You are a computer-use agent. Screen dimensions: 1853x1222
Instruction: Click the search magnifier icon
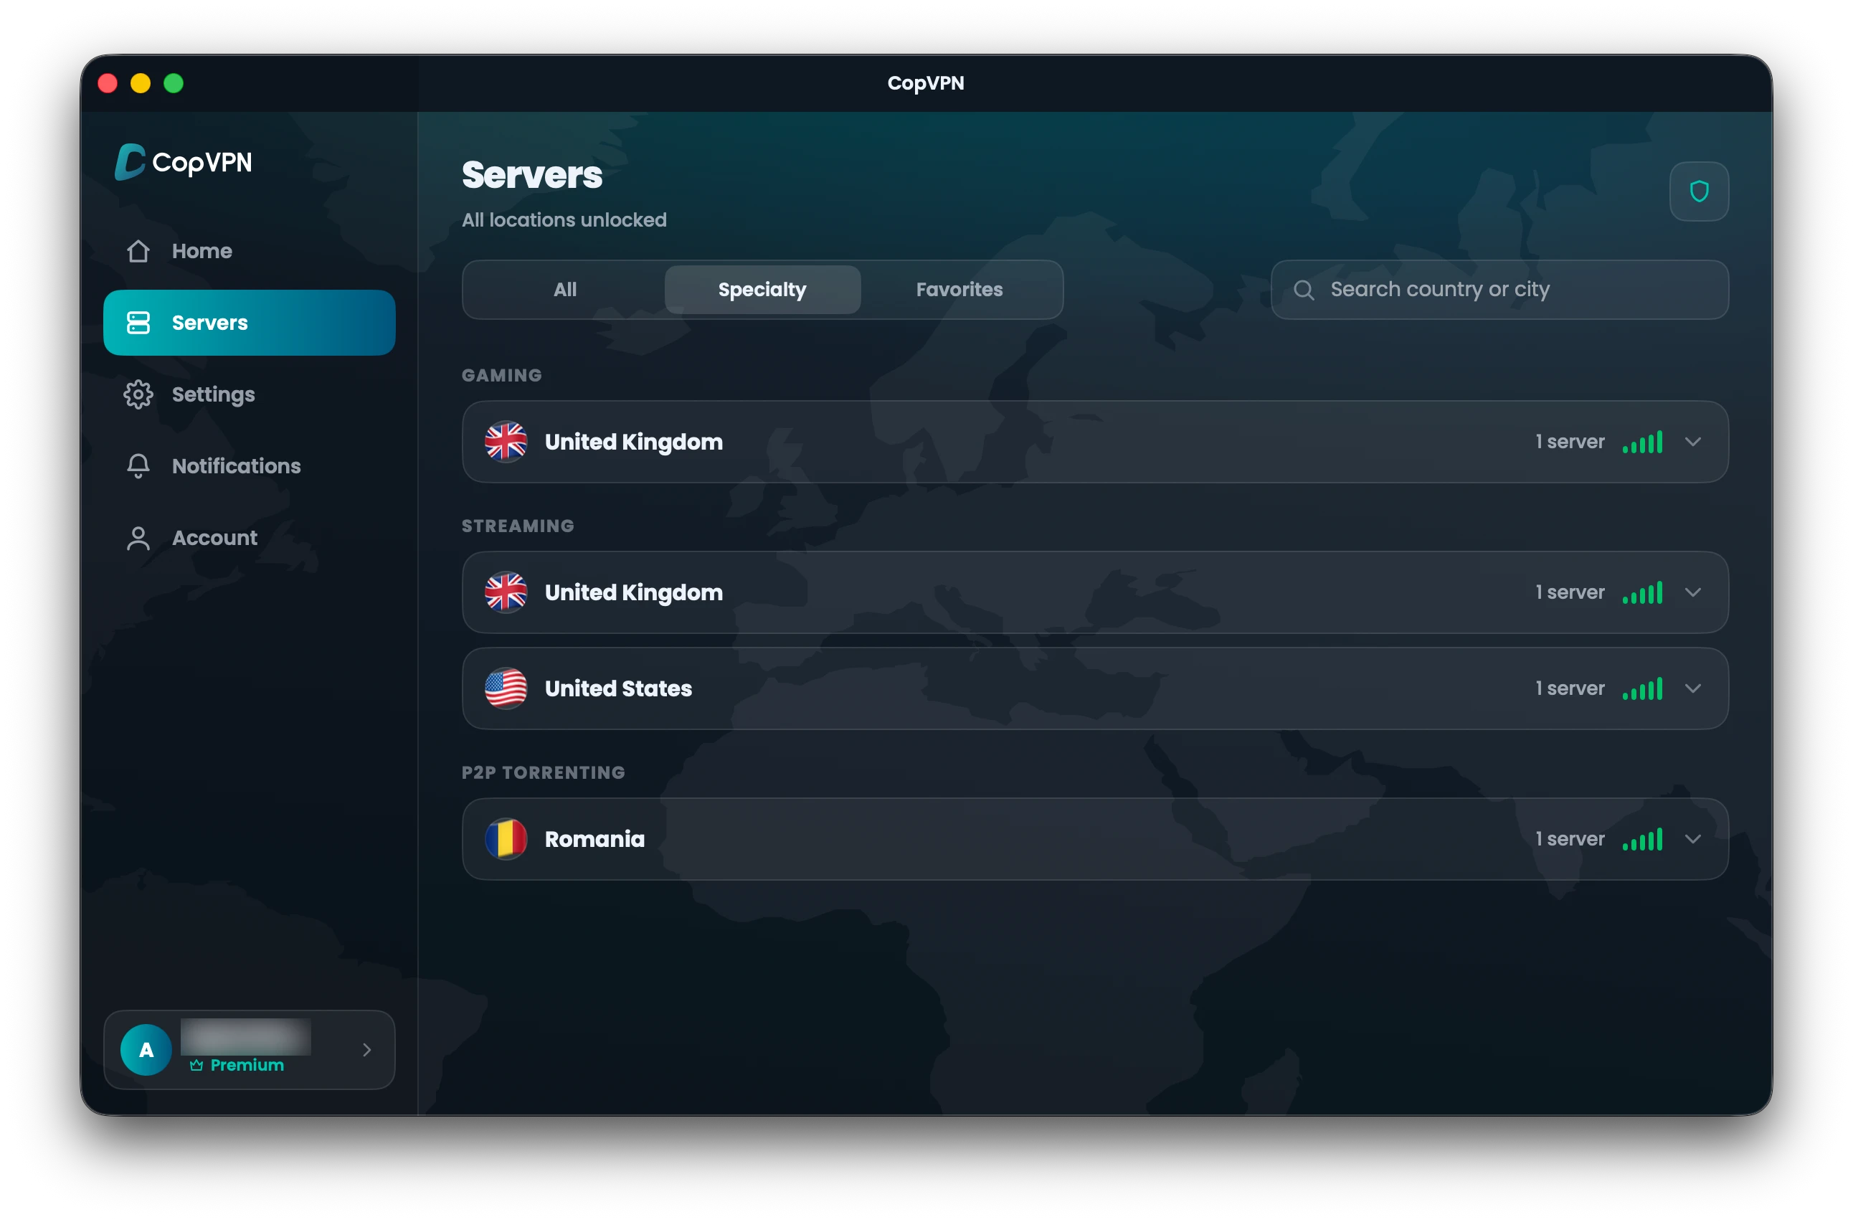pyautogui.click(x=1304, y=290)
